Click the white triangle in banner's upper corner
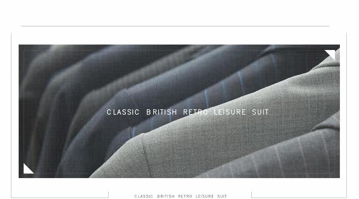Image resolution: width=359 pixels, height=199 pixels. coord(332,54)
